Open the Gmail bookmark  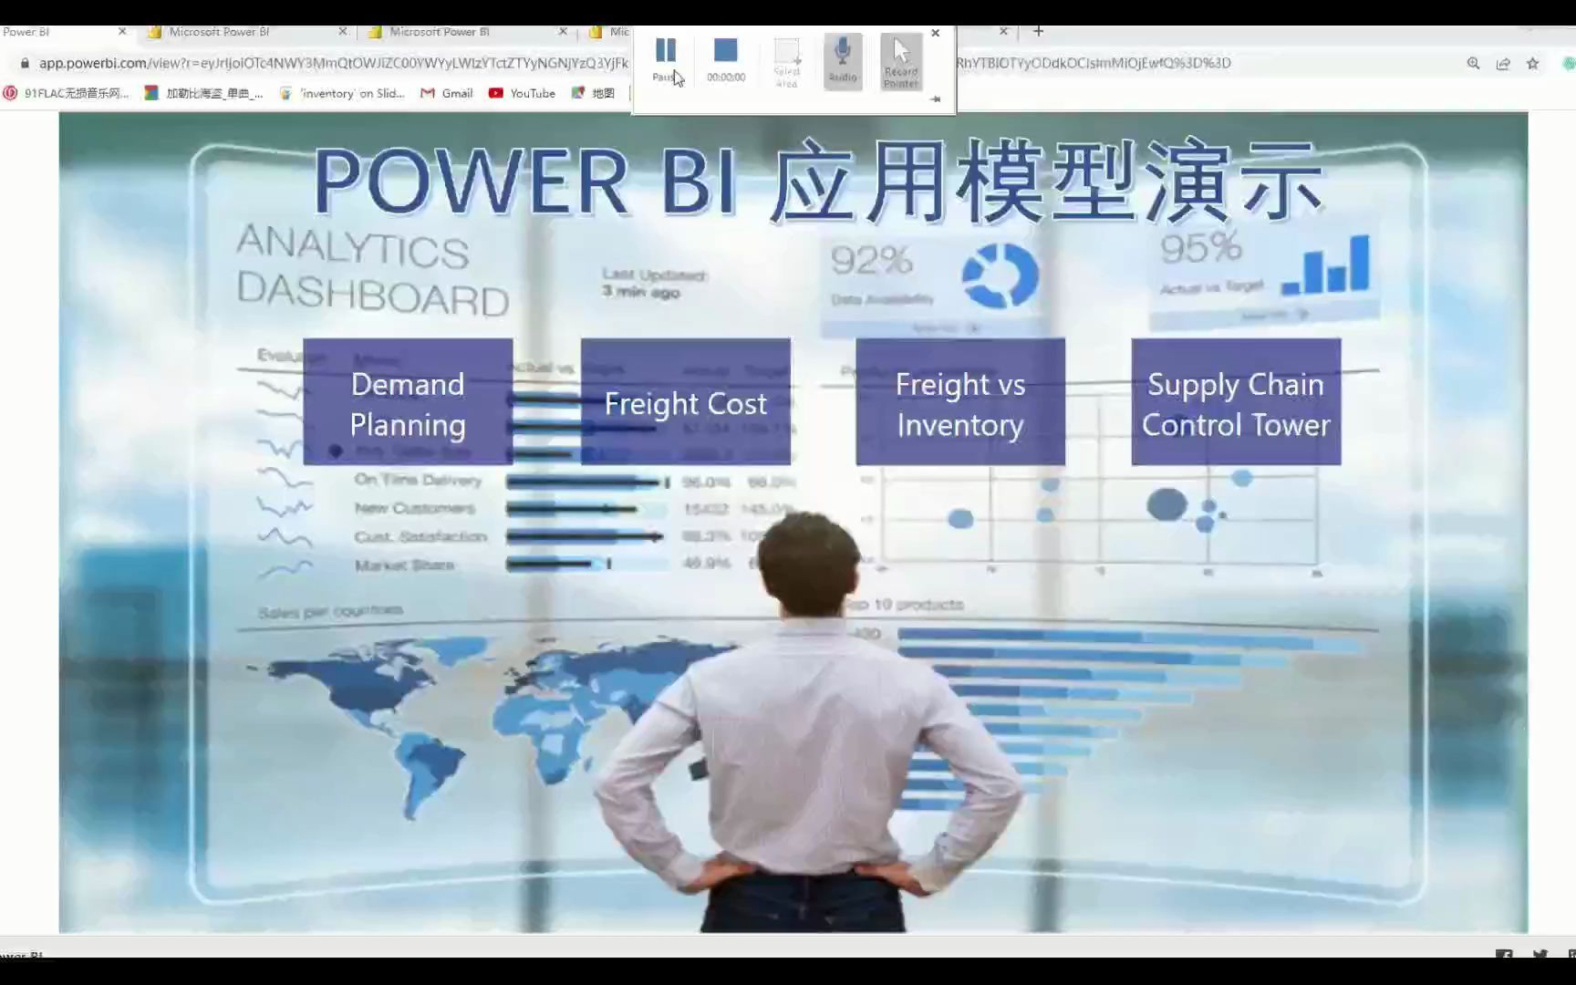tap(447, 93)
